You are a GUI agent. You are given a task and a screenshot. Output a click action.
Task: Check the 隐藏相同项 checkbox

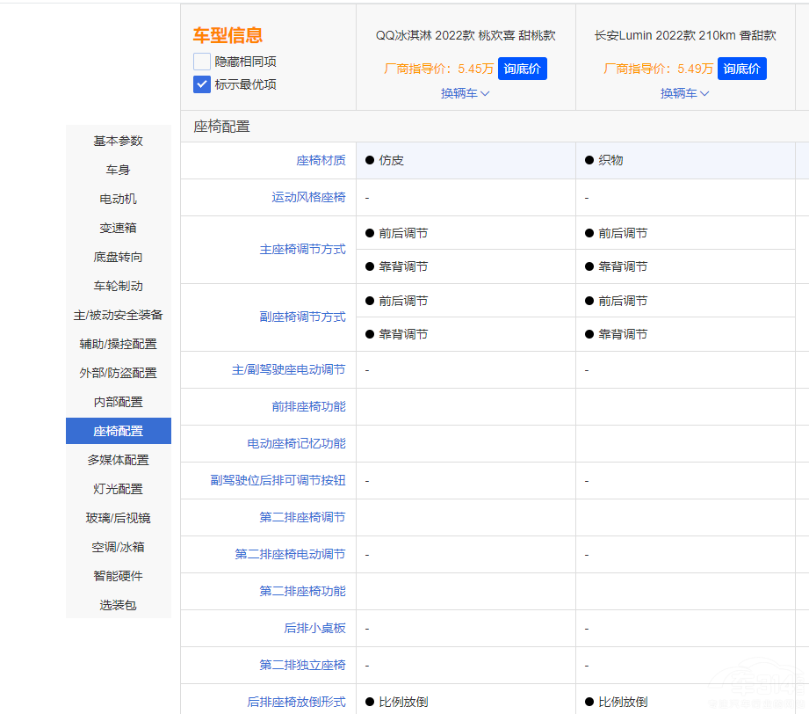[202, 62]
